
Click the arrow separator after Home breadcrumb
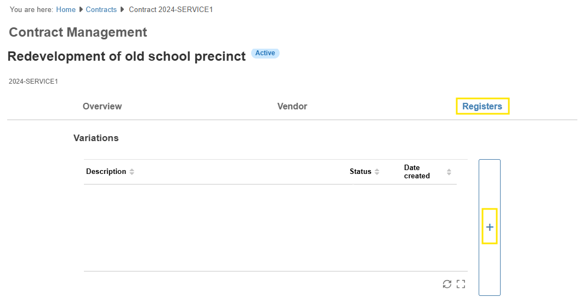81,10
